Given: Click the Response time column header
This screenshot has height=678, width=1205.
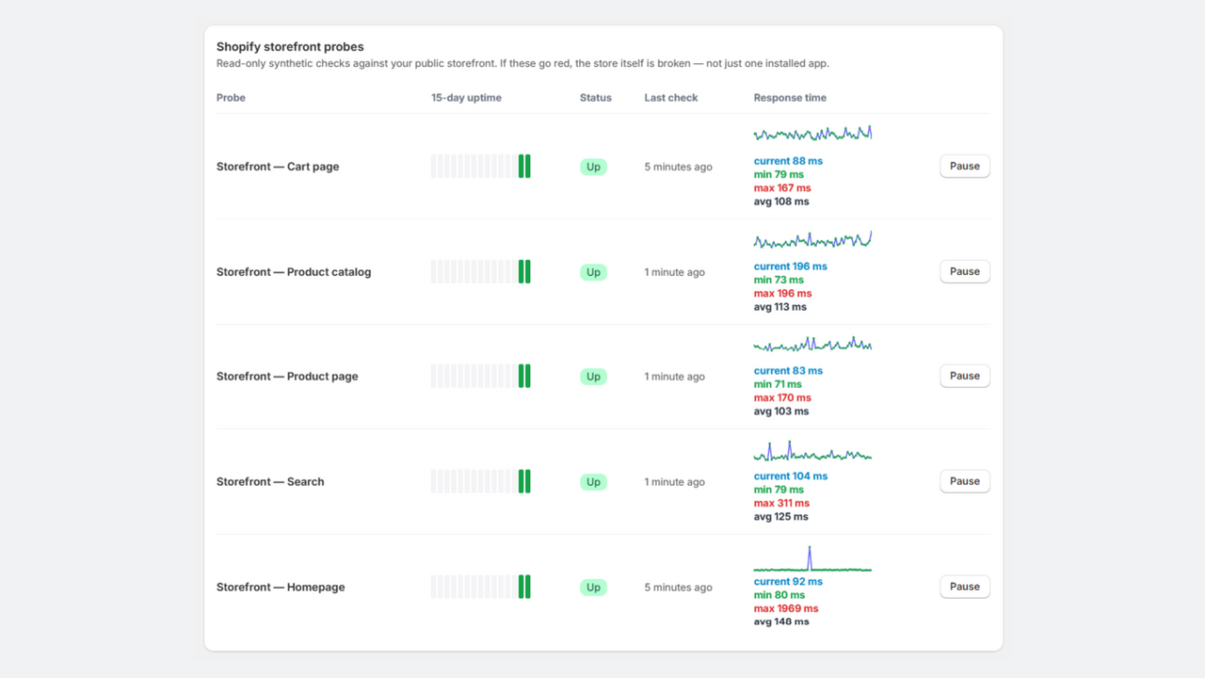Looking at the screenshot, I should (x=790, y=98).
